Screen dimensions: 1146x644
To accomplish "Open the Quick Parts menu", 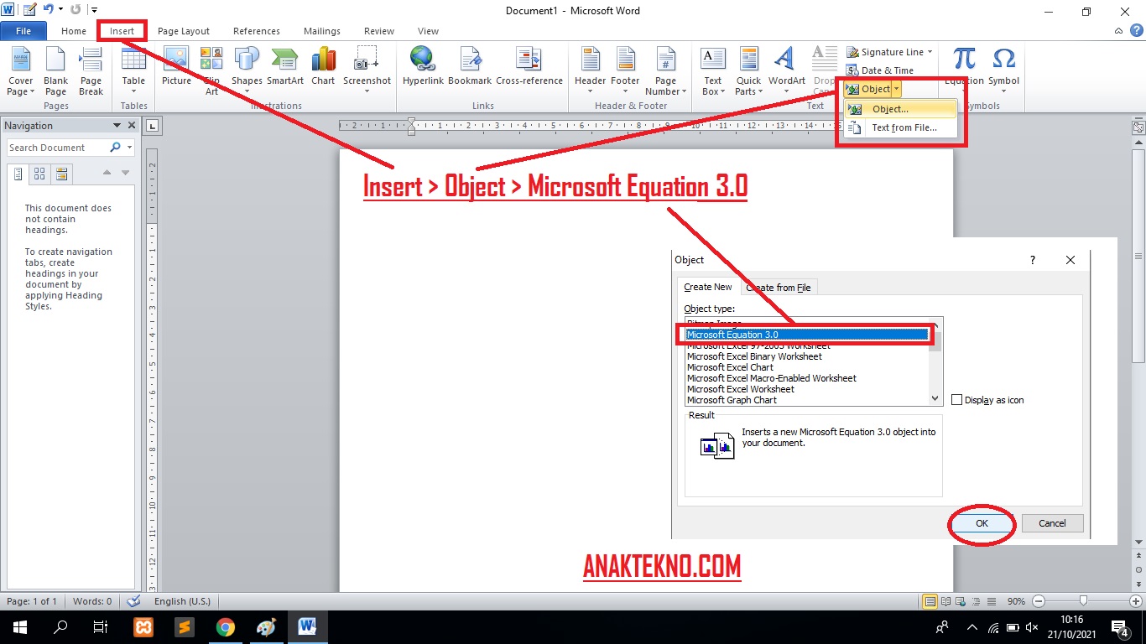I will point(748,71).
